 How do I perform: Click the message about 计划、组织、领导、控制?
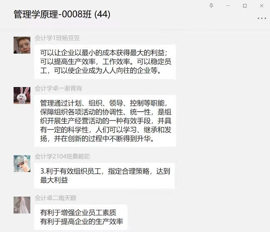tap(105, 121)
